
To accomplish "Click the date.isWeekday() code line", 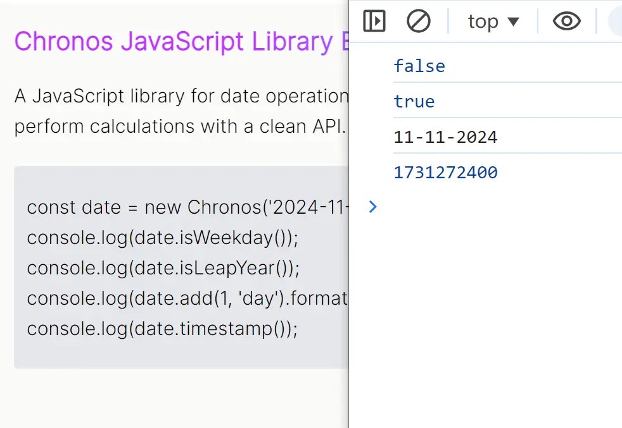I will (162, 238).
